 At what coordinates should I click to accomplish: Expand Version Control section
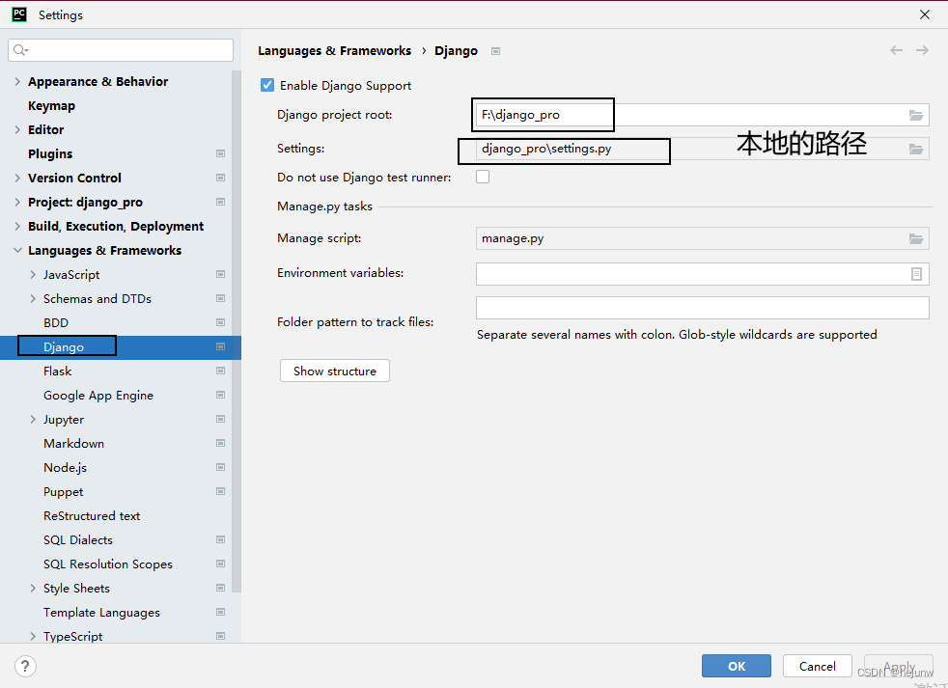coord(17,178)
